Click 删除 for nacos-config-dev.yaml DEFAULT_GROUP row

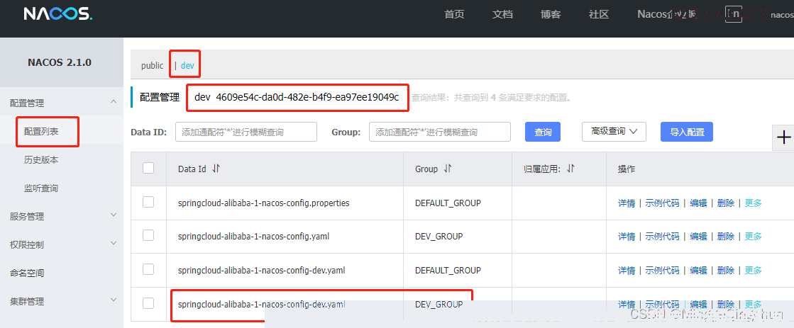pos(726,271)
